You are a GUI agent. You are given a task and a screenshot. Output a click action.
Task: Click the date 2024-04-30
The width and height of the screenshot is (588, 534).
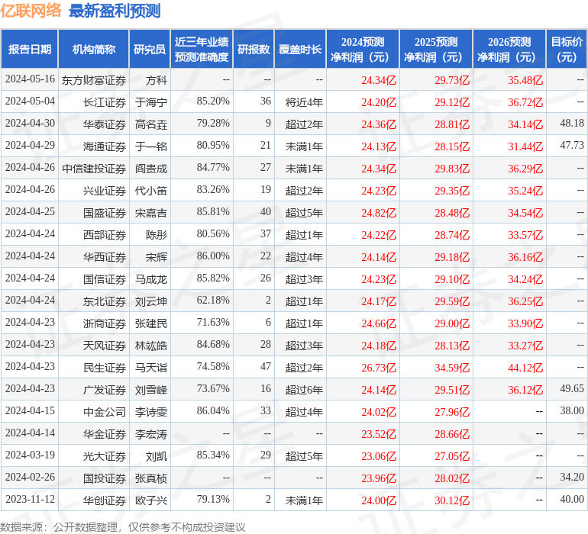tap(30, 123)
